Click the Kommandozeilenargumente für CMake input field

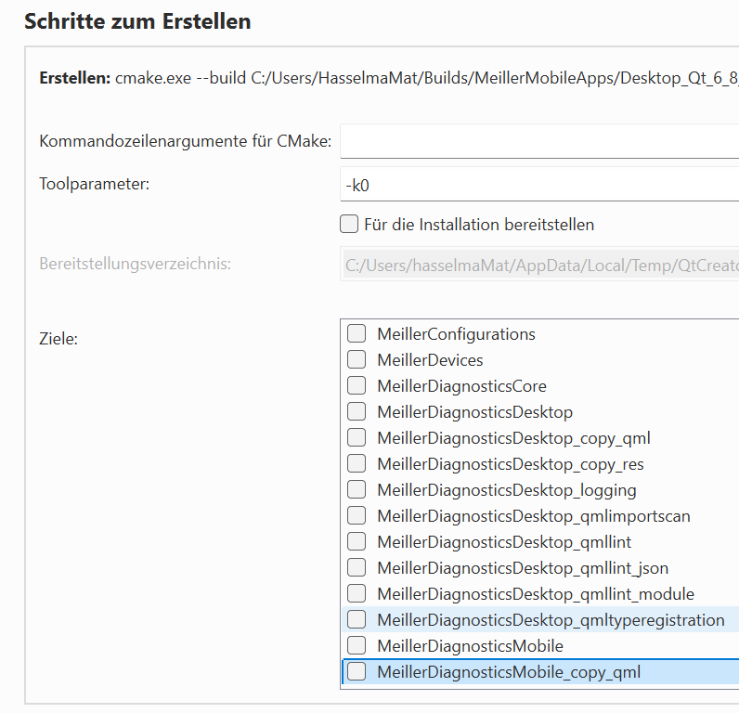pyautogui.click(x=538, y=142)
